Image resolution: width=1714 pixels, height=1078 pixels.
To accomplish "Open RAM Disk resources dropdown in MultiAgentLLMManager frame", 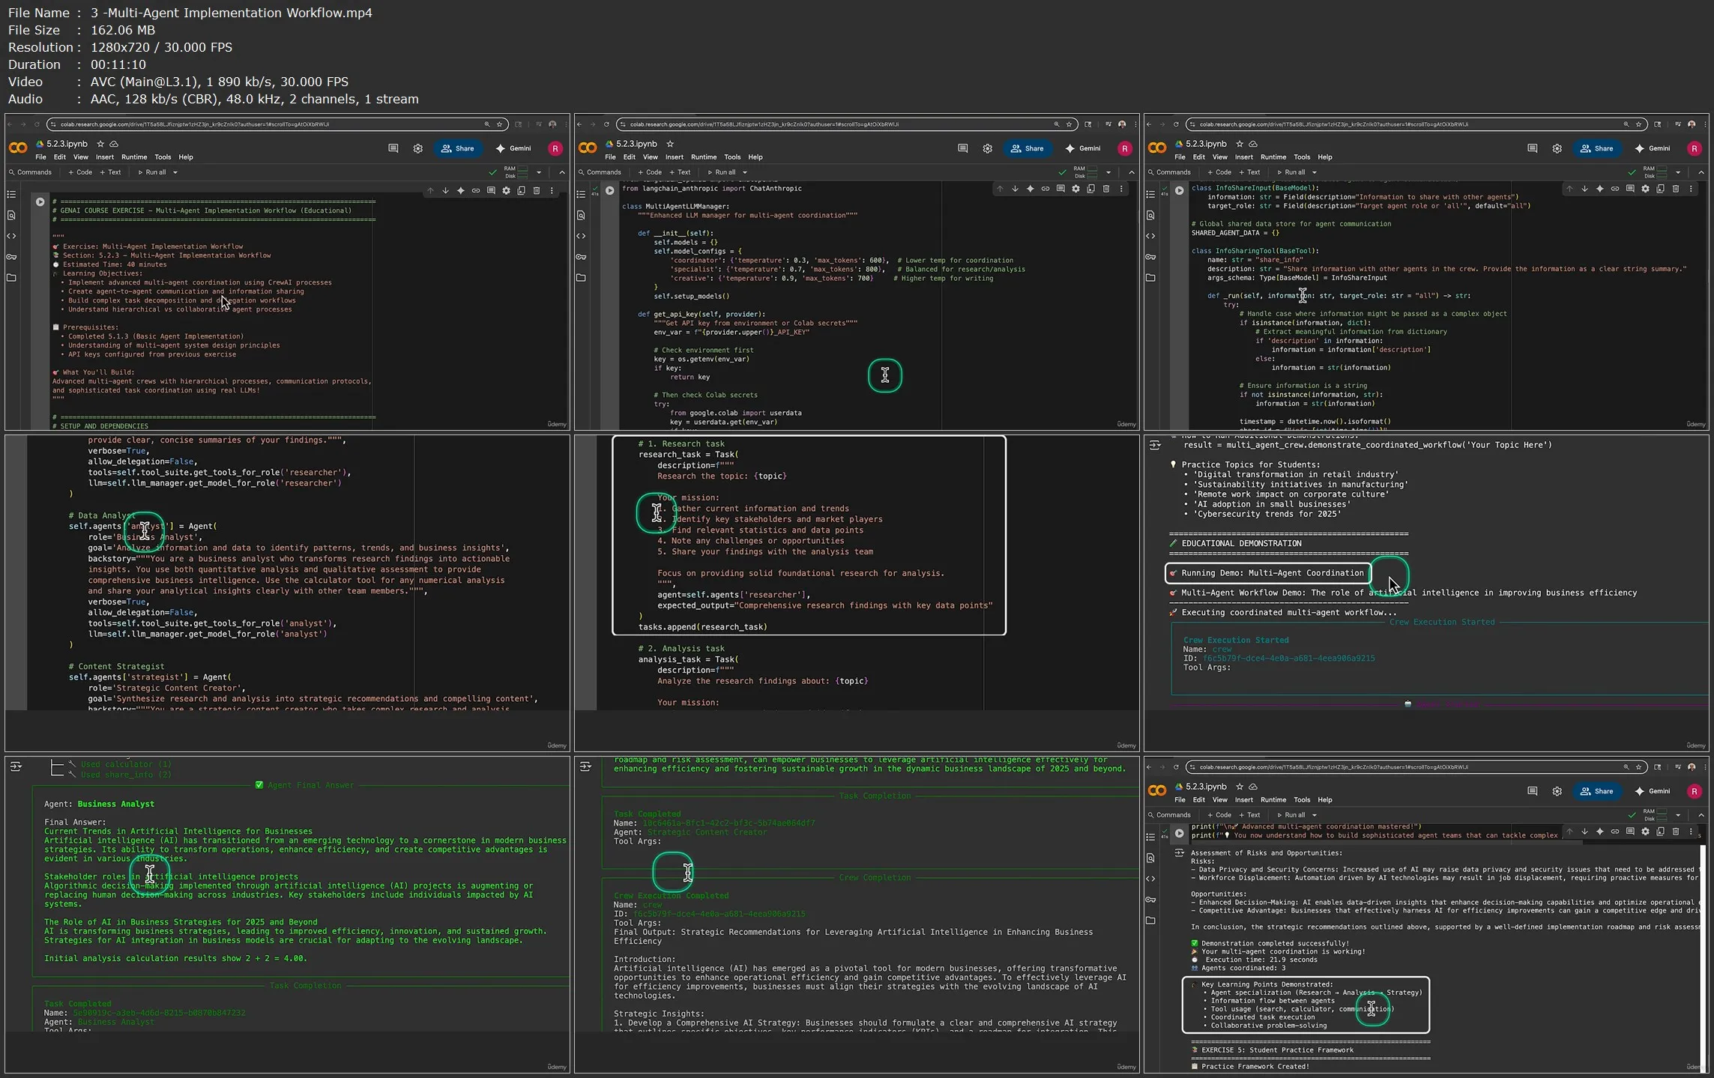I will 1108,172.
